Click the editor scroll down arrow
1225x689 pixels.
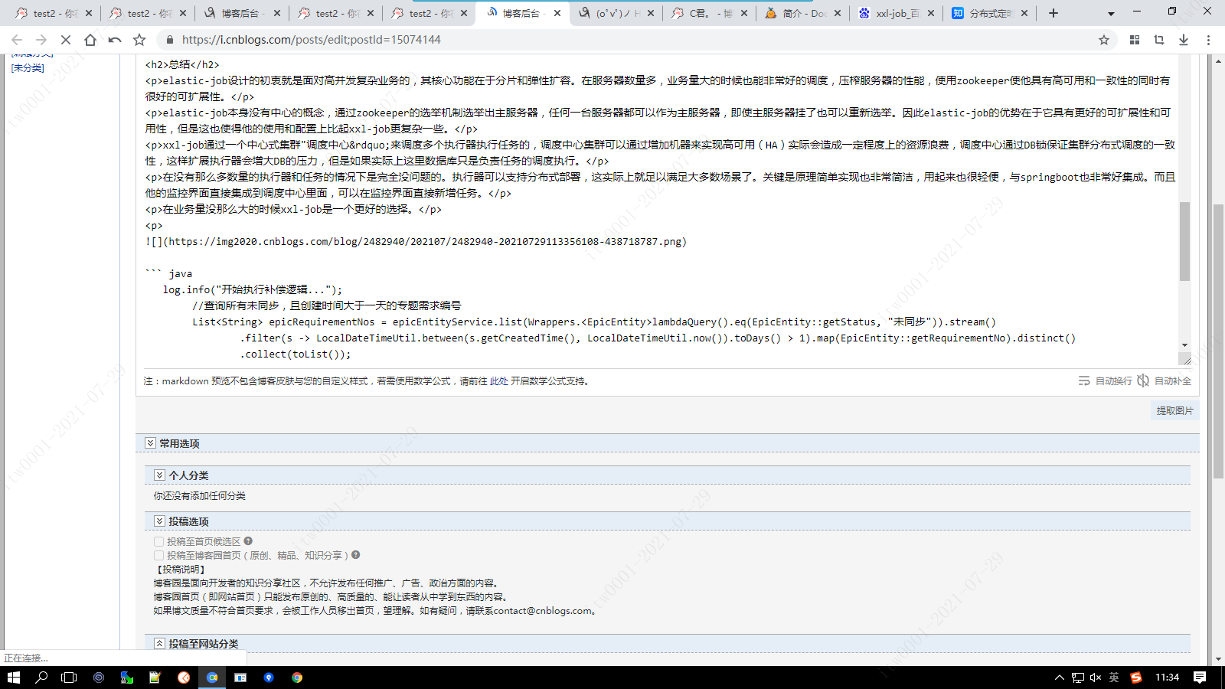(1184, 345)
